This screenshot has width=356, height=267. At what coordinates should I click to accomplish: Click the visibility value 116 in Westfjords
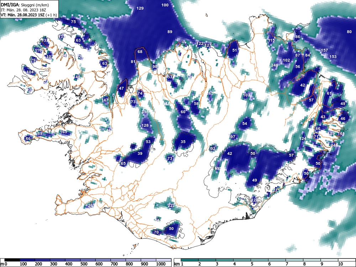[x=38, y=51]
